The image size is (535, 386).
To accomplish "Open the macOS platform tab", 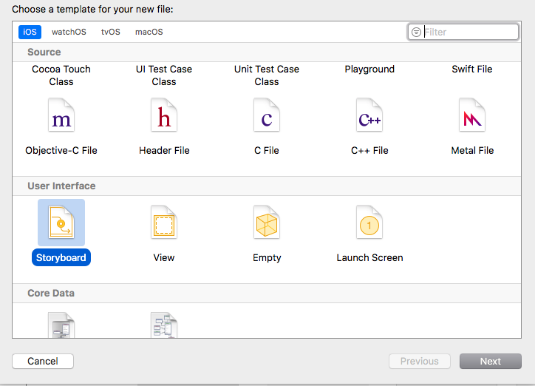I will (149, 32).
